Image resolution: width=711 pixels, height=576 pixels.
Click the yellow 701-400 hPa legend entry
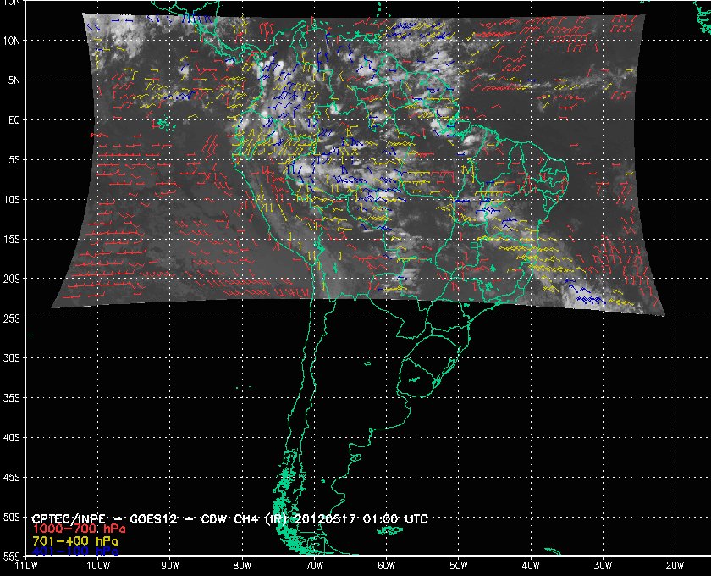tap(75, 541)
